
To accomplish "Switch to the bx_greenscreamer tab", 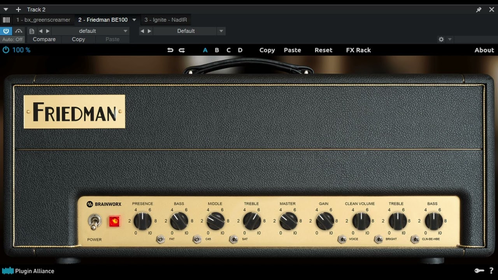I will point(43,20).
